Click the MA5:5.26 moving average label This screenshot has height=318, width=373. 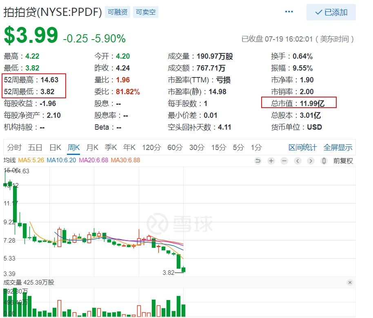tap(31, 160)
